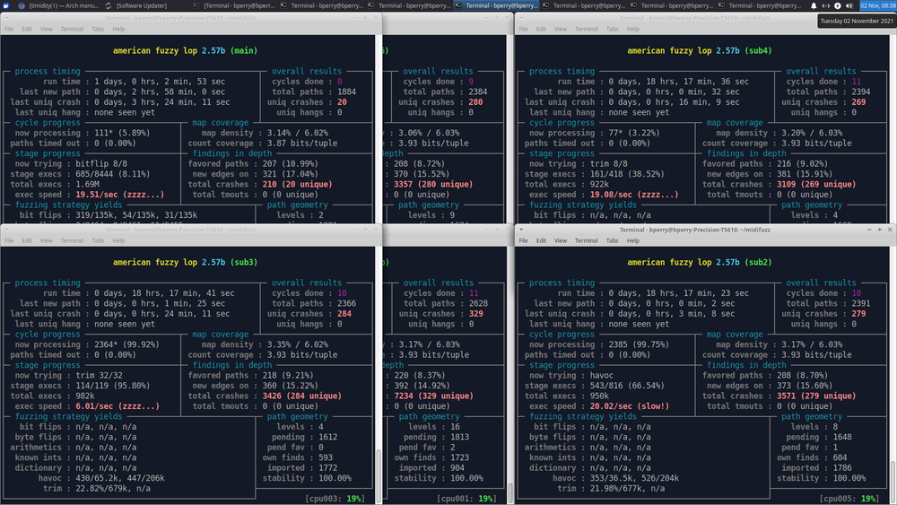
Task: Close the sub2 terminal window
Action: click(890, 230)
